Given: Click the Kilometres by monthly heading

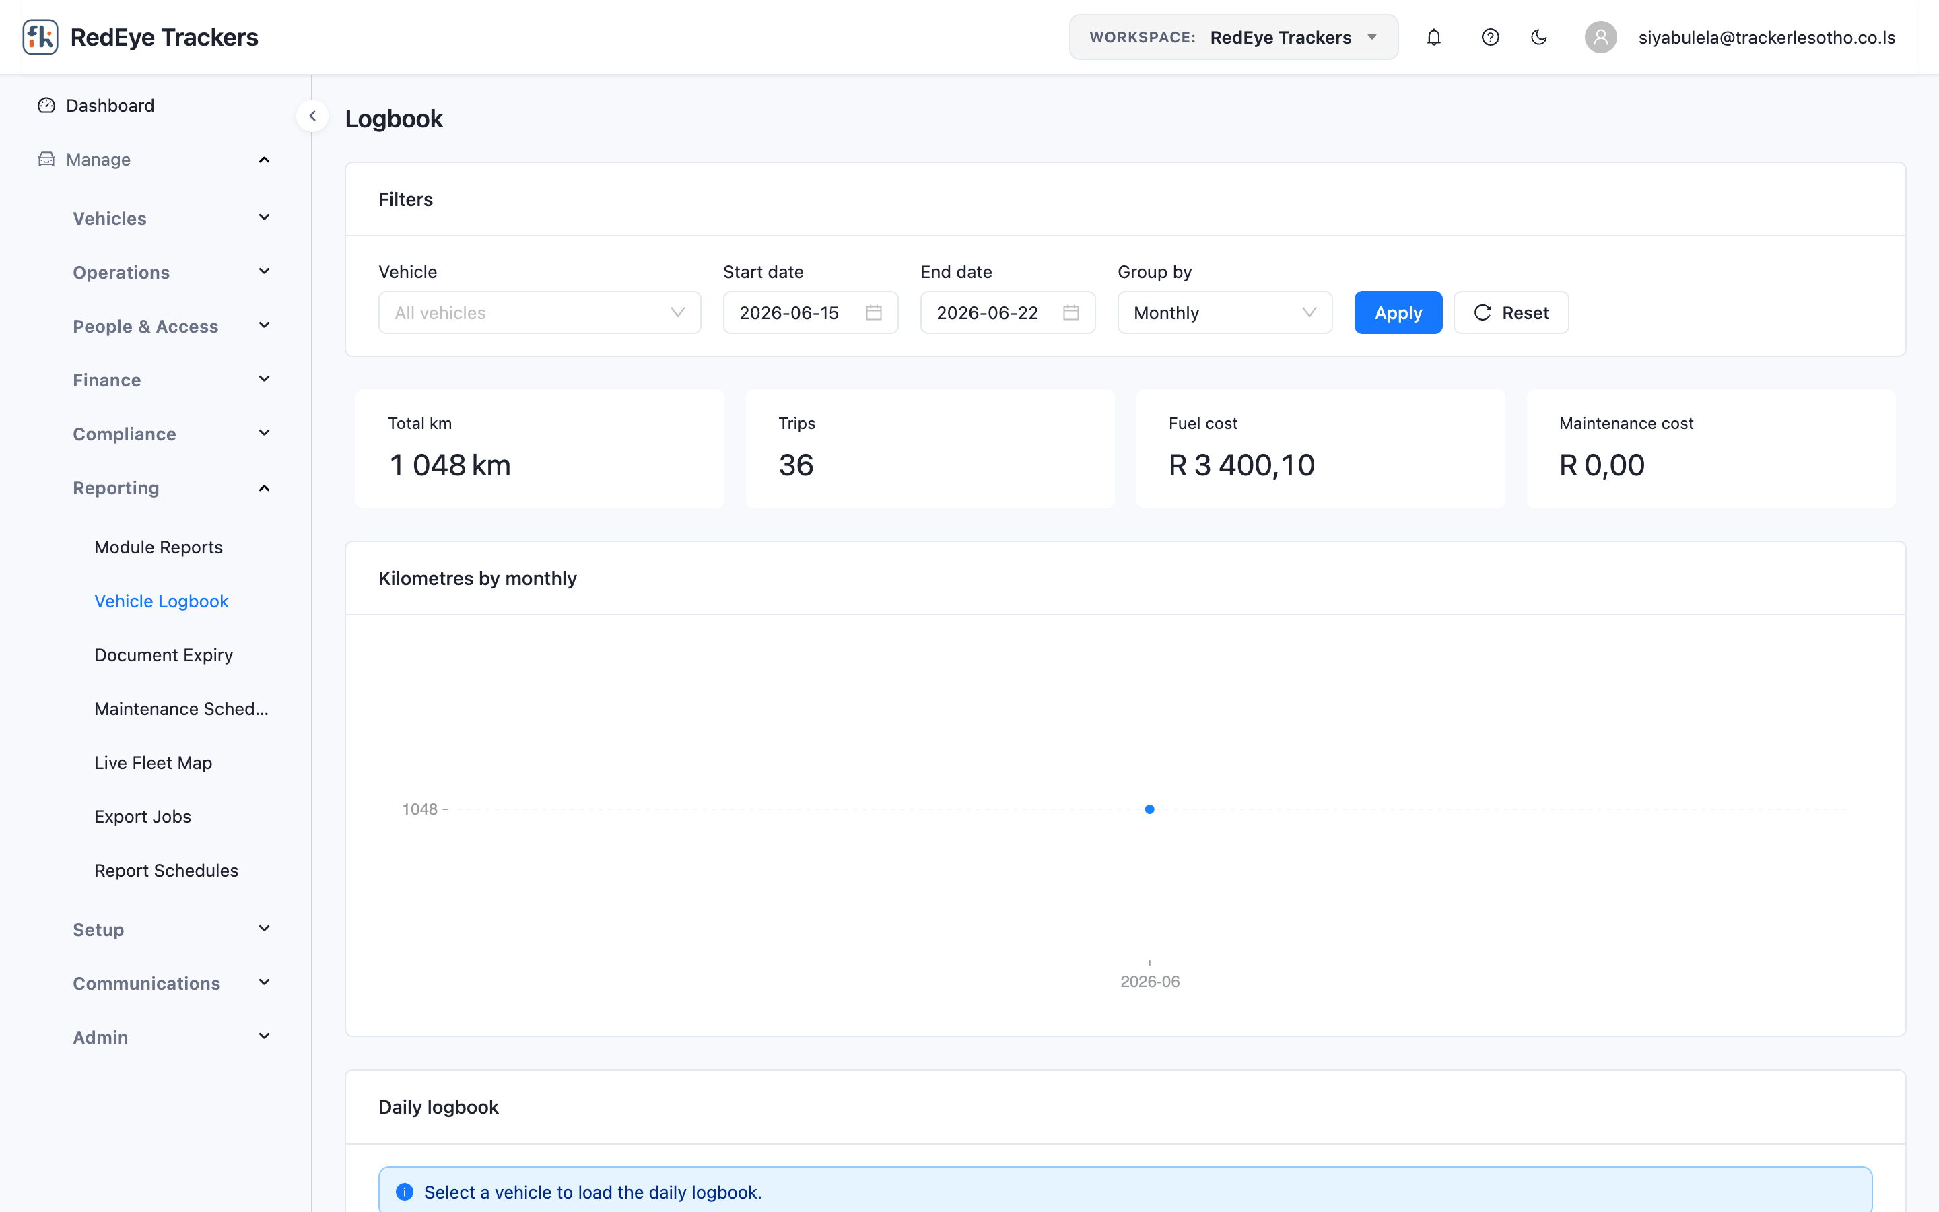Looking at the screenshot, I should pyautogui.click(x=477, y=578).
